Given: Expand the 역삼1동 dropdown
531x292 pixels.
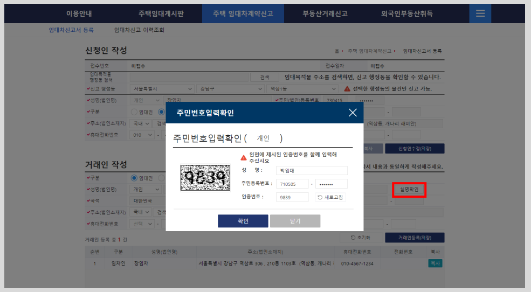Looking at the screenshot, I should (x=302, y=89).
